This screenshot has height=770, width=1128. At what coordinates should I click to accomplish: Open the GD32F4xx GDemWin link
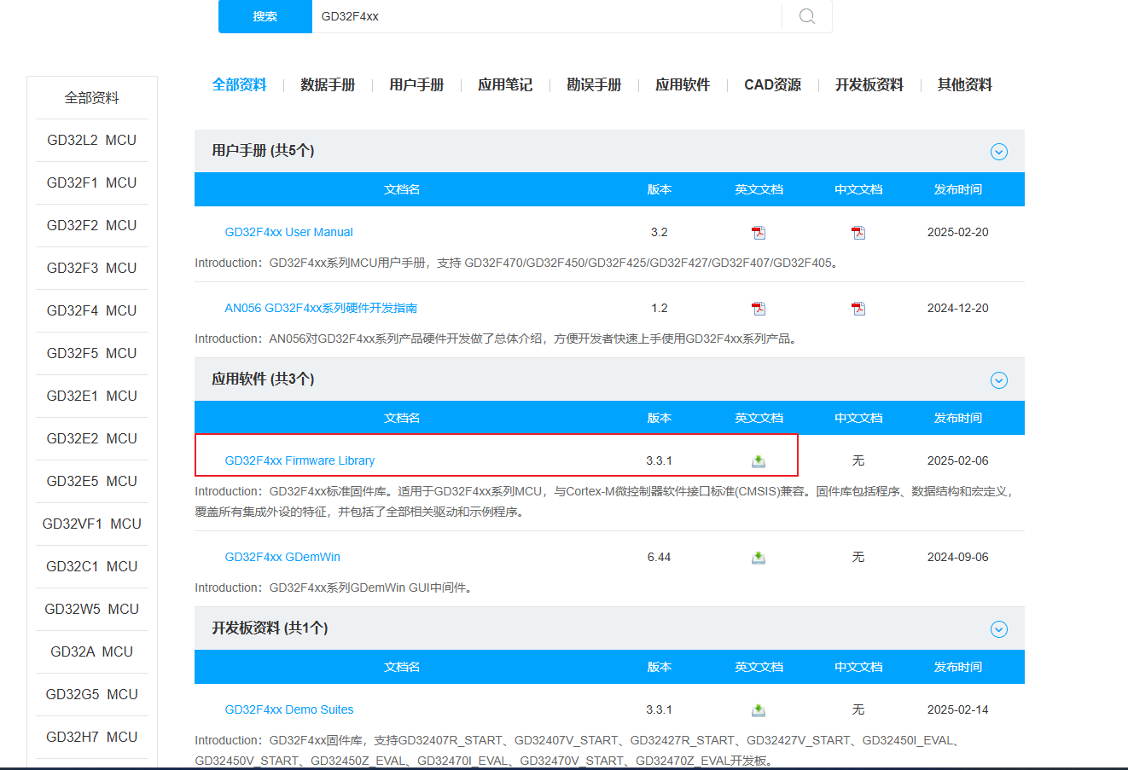coord(282,557)
